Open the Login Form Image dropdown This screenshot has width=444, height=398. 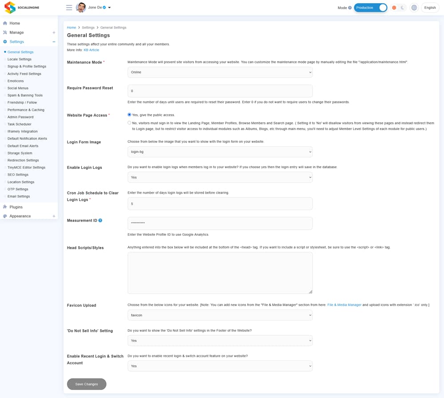click(x=220, y=151)
